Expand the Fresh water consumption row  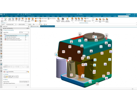coord(4,37)
